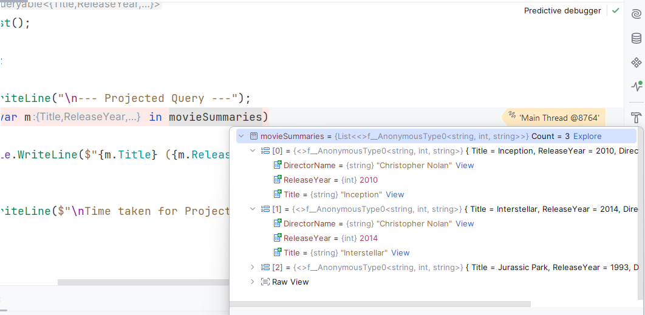Image resolution: width=645 pixels, height=315 pixels.
Task: Click the inlay hint after 'var m'
Action: click(89, 118)
